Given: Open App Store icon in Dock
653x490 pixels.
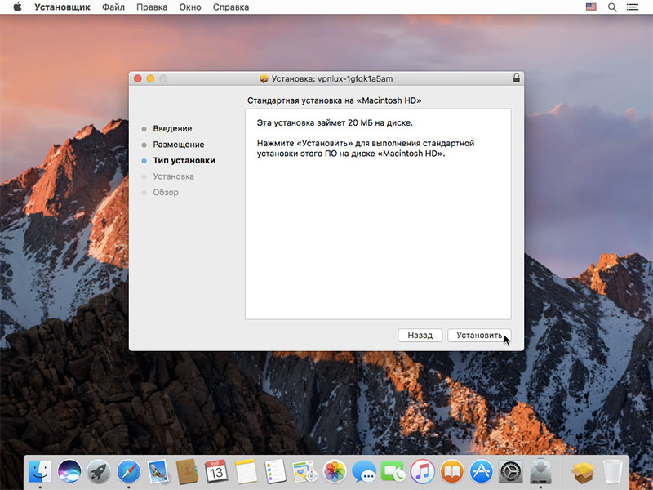Looking at the screenshot, I should click(482, 472).
